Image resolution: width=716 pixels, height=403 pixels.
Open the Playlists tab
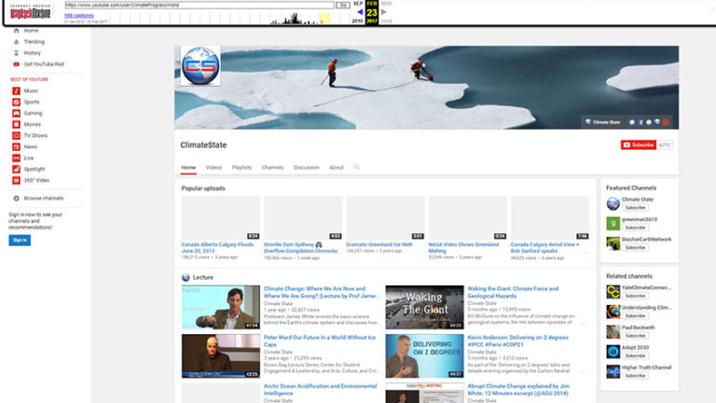[241, 168]
